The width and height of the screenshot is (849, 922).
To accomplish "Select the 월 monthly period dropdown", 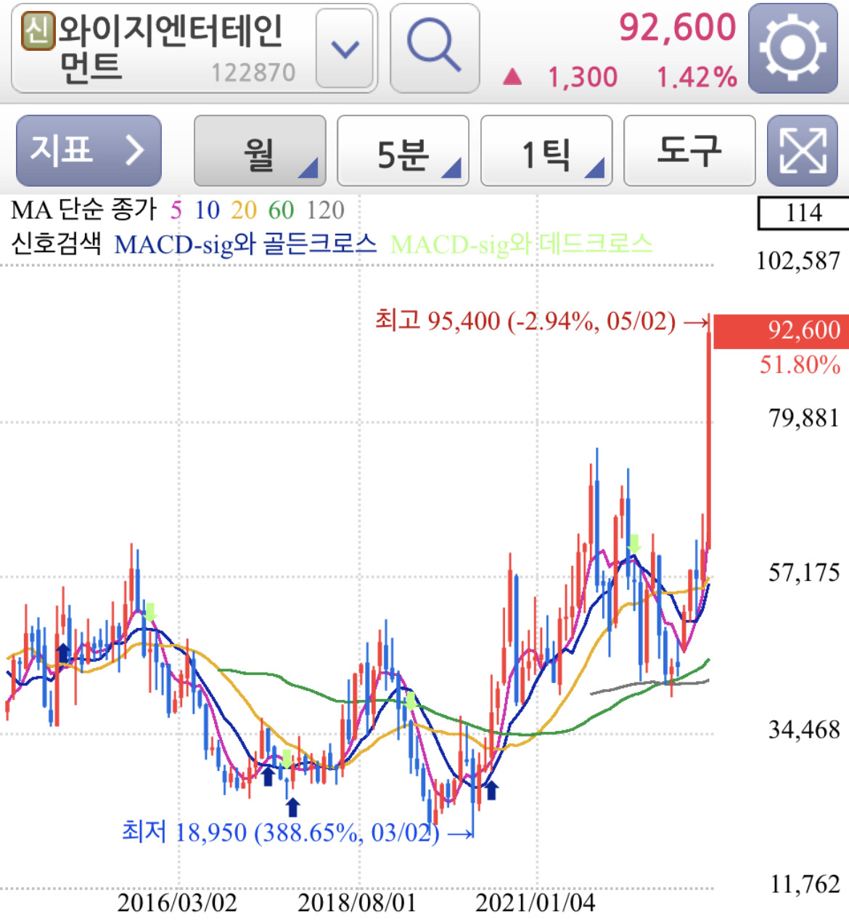I will (x=260, y=150).
